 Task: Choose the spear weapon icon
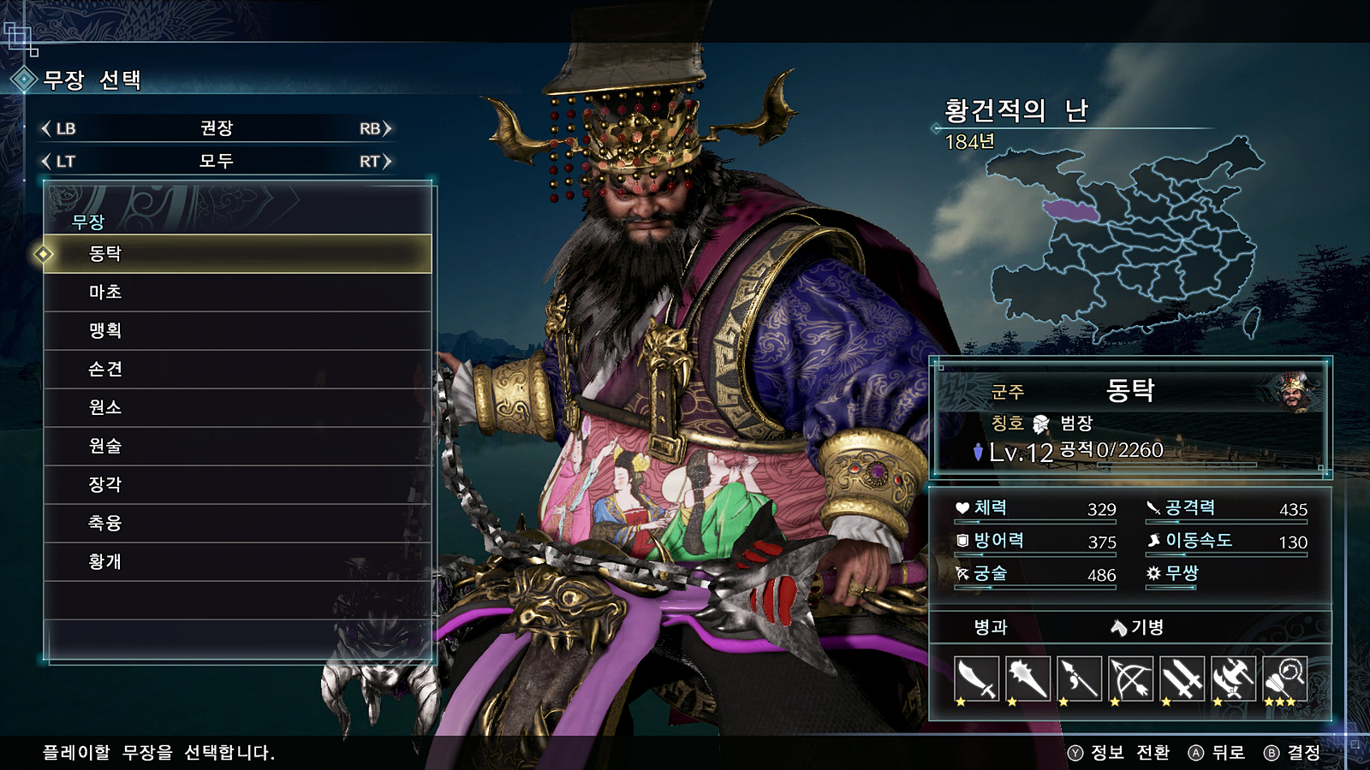point(1080,679)
